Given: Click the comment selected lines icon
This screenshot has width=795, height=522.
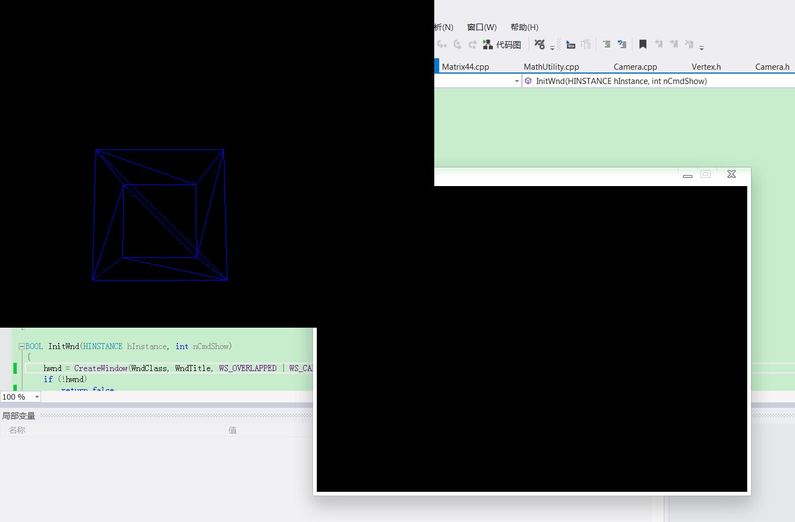Looking at the screenshot, I should (x=622, y=44).
